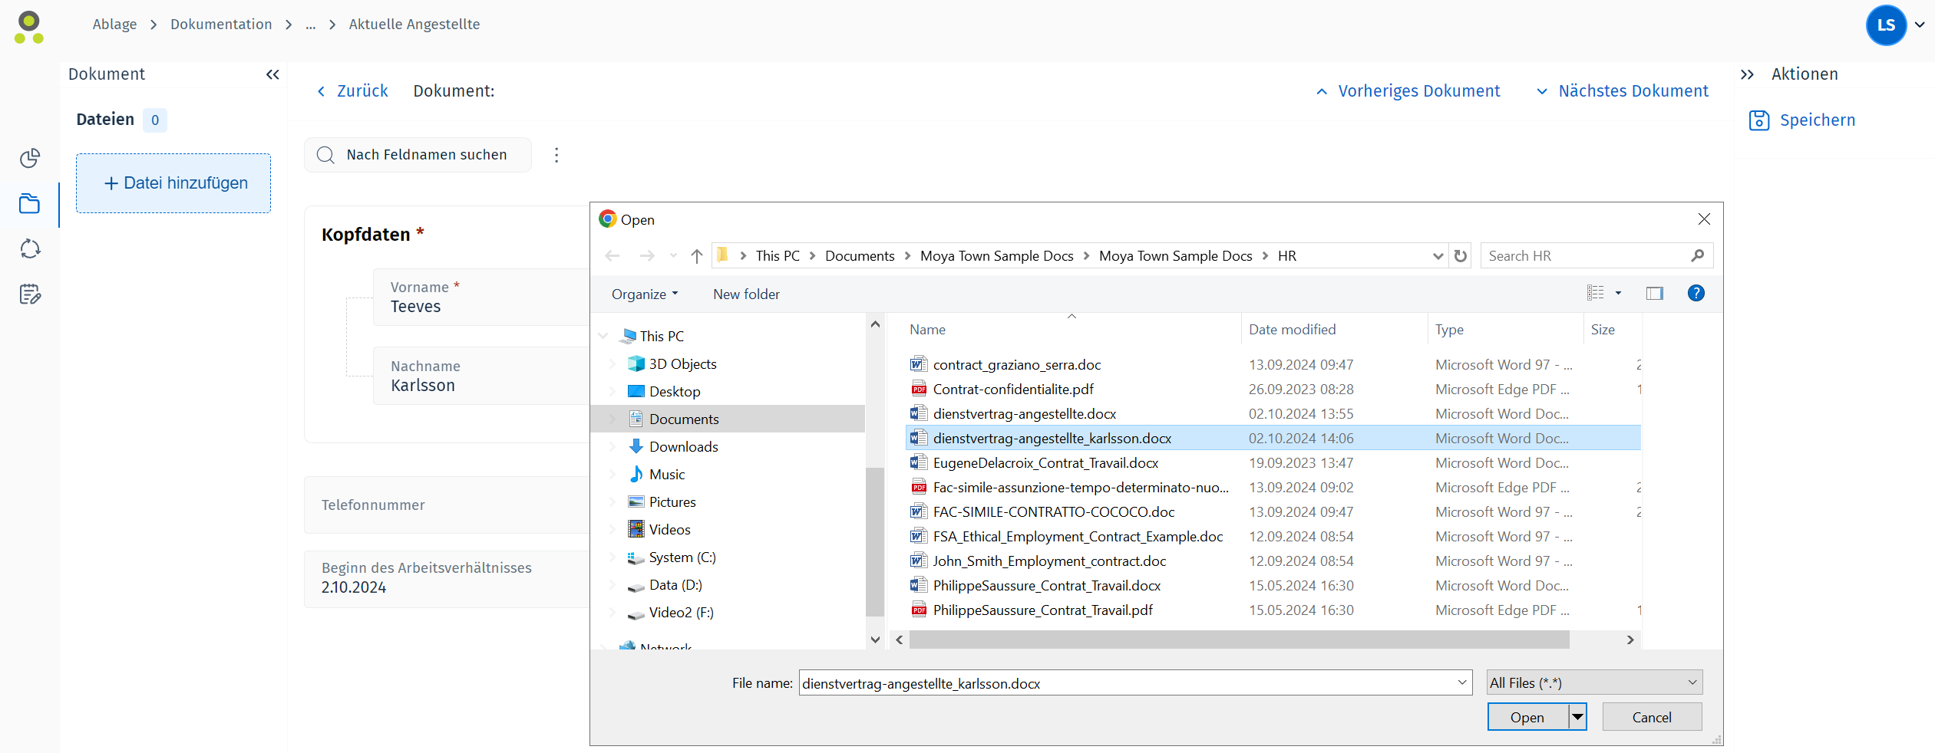Click Open to upload the selected file
The image size is (1935, 753).
[x=1527, y=717]
